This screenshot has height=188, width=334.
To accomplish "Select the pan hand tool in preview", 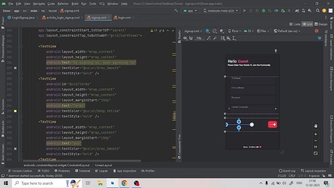I will pos(315,126).
